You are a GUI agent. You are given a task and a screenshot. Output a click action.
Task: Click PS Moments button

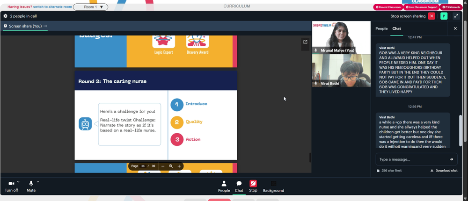tap(451, 7)
